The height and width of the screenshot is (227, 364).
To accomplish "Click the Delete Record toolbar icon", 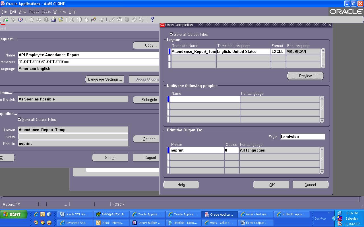I will tap(101, 20).
